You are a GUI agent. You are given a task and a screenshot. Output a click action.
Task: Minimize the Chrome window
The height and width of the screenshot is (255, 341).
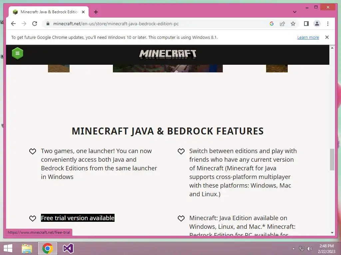pos(307,7)
